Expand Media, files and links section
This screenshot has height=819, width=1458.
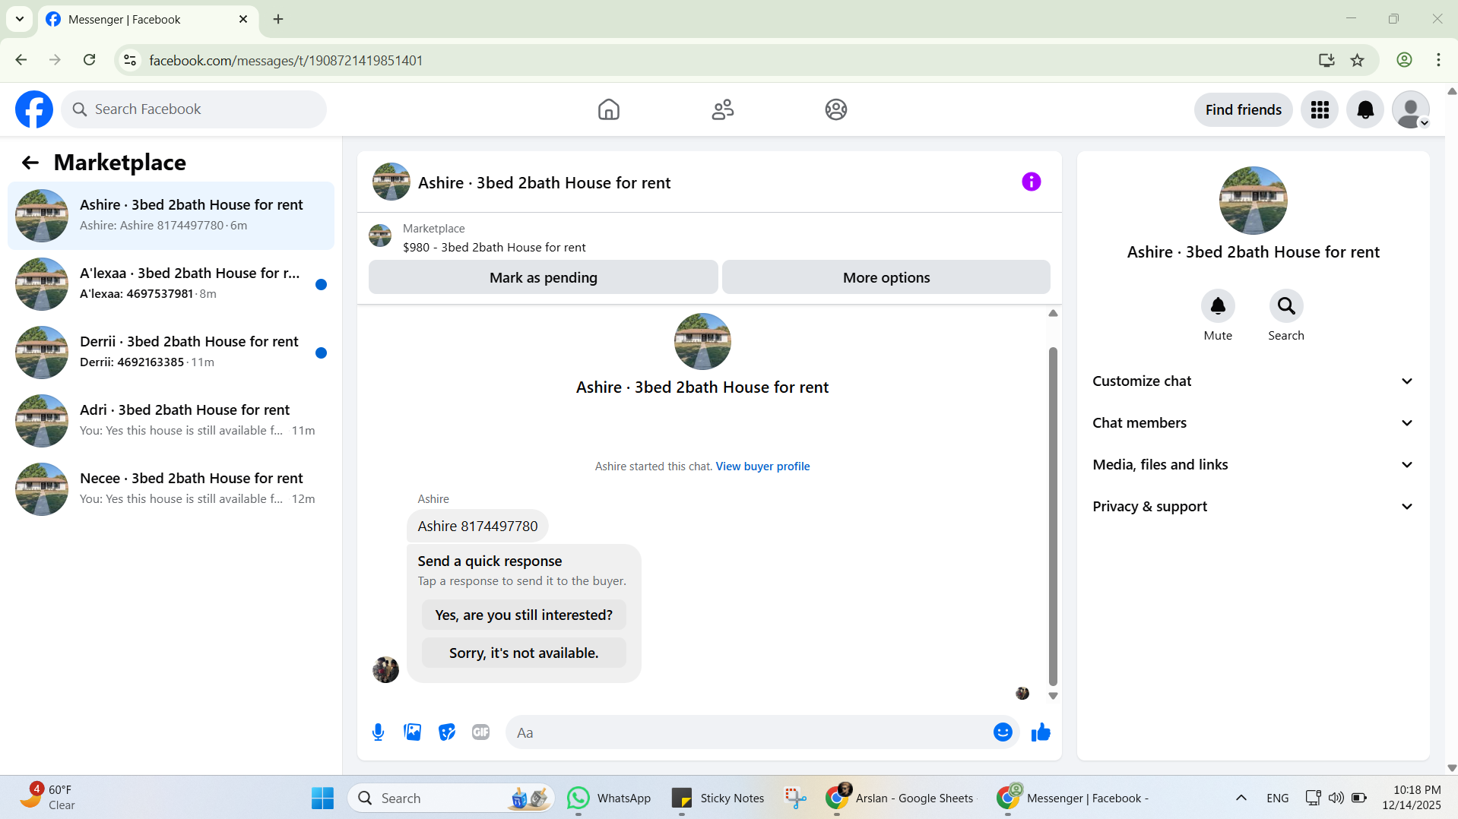tap(1253, 465)
